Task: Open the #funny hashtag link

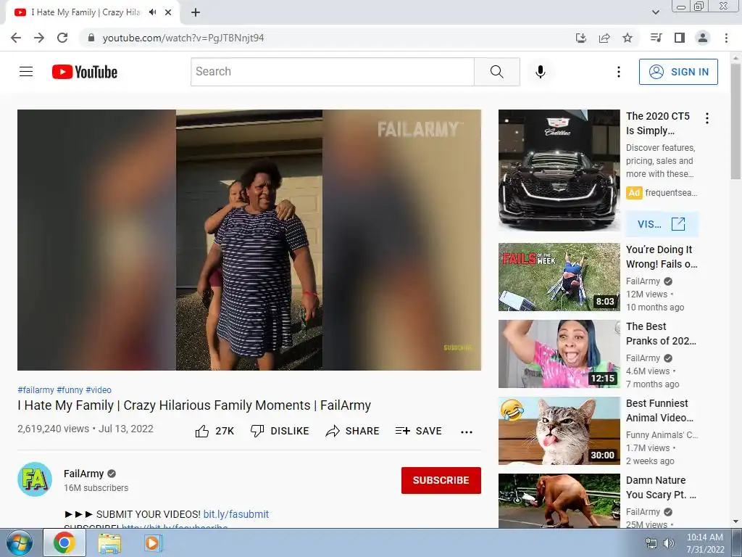Action: point(70,389)
